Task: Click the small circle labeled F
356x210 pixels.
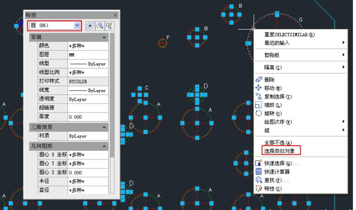Action: coord(162,43)
